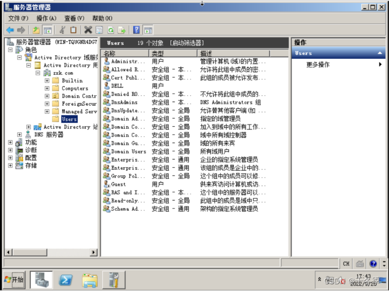Select the Users folder in tree
The image size is (389, 291).
[69, 119]
